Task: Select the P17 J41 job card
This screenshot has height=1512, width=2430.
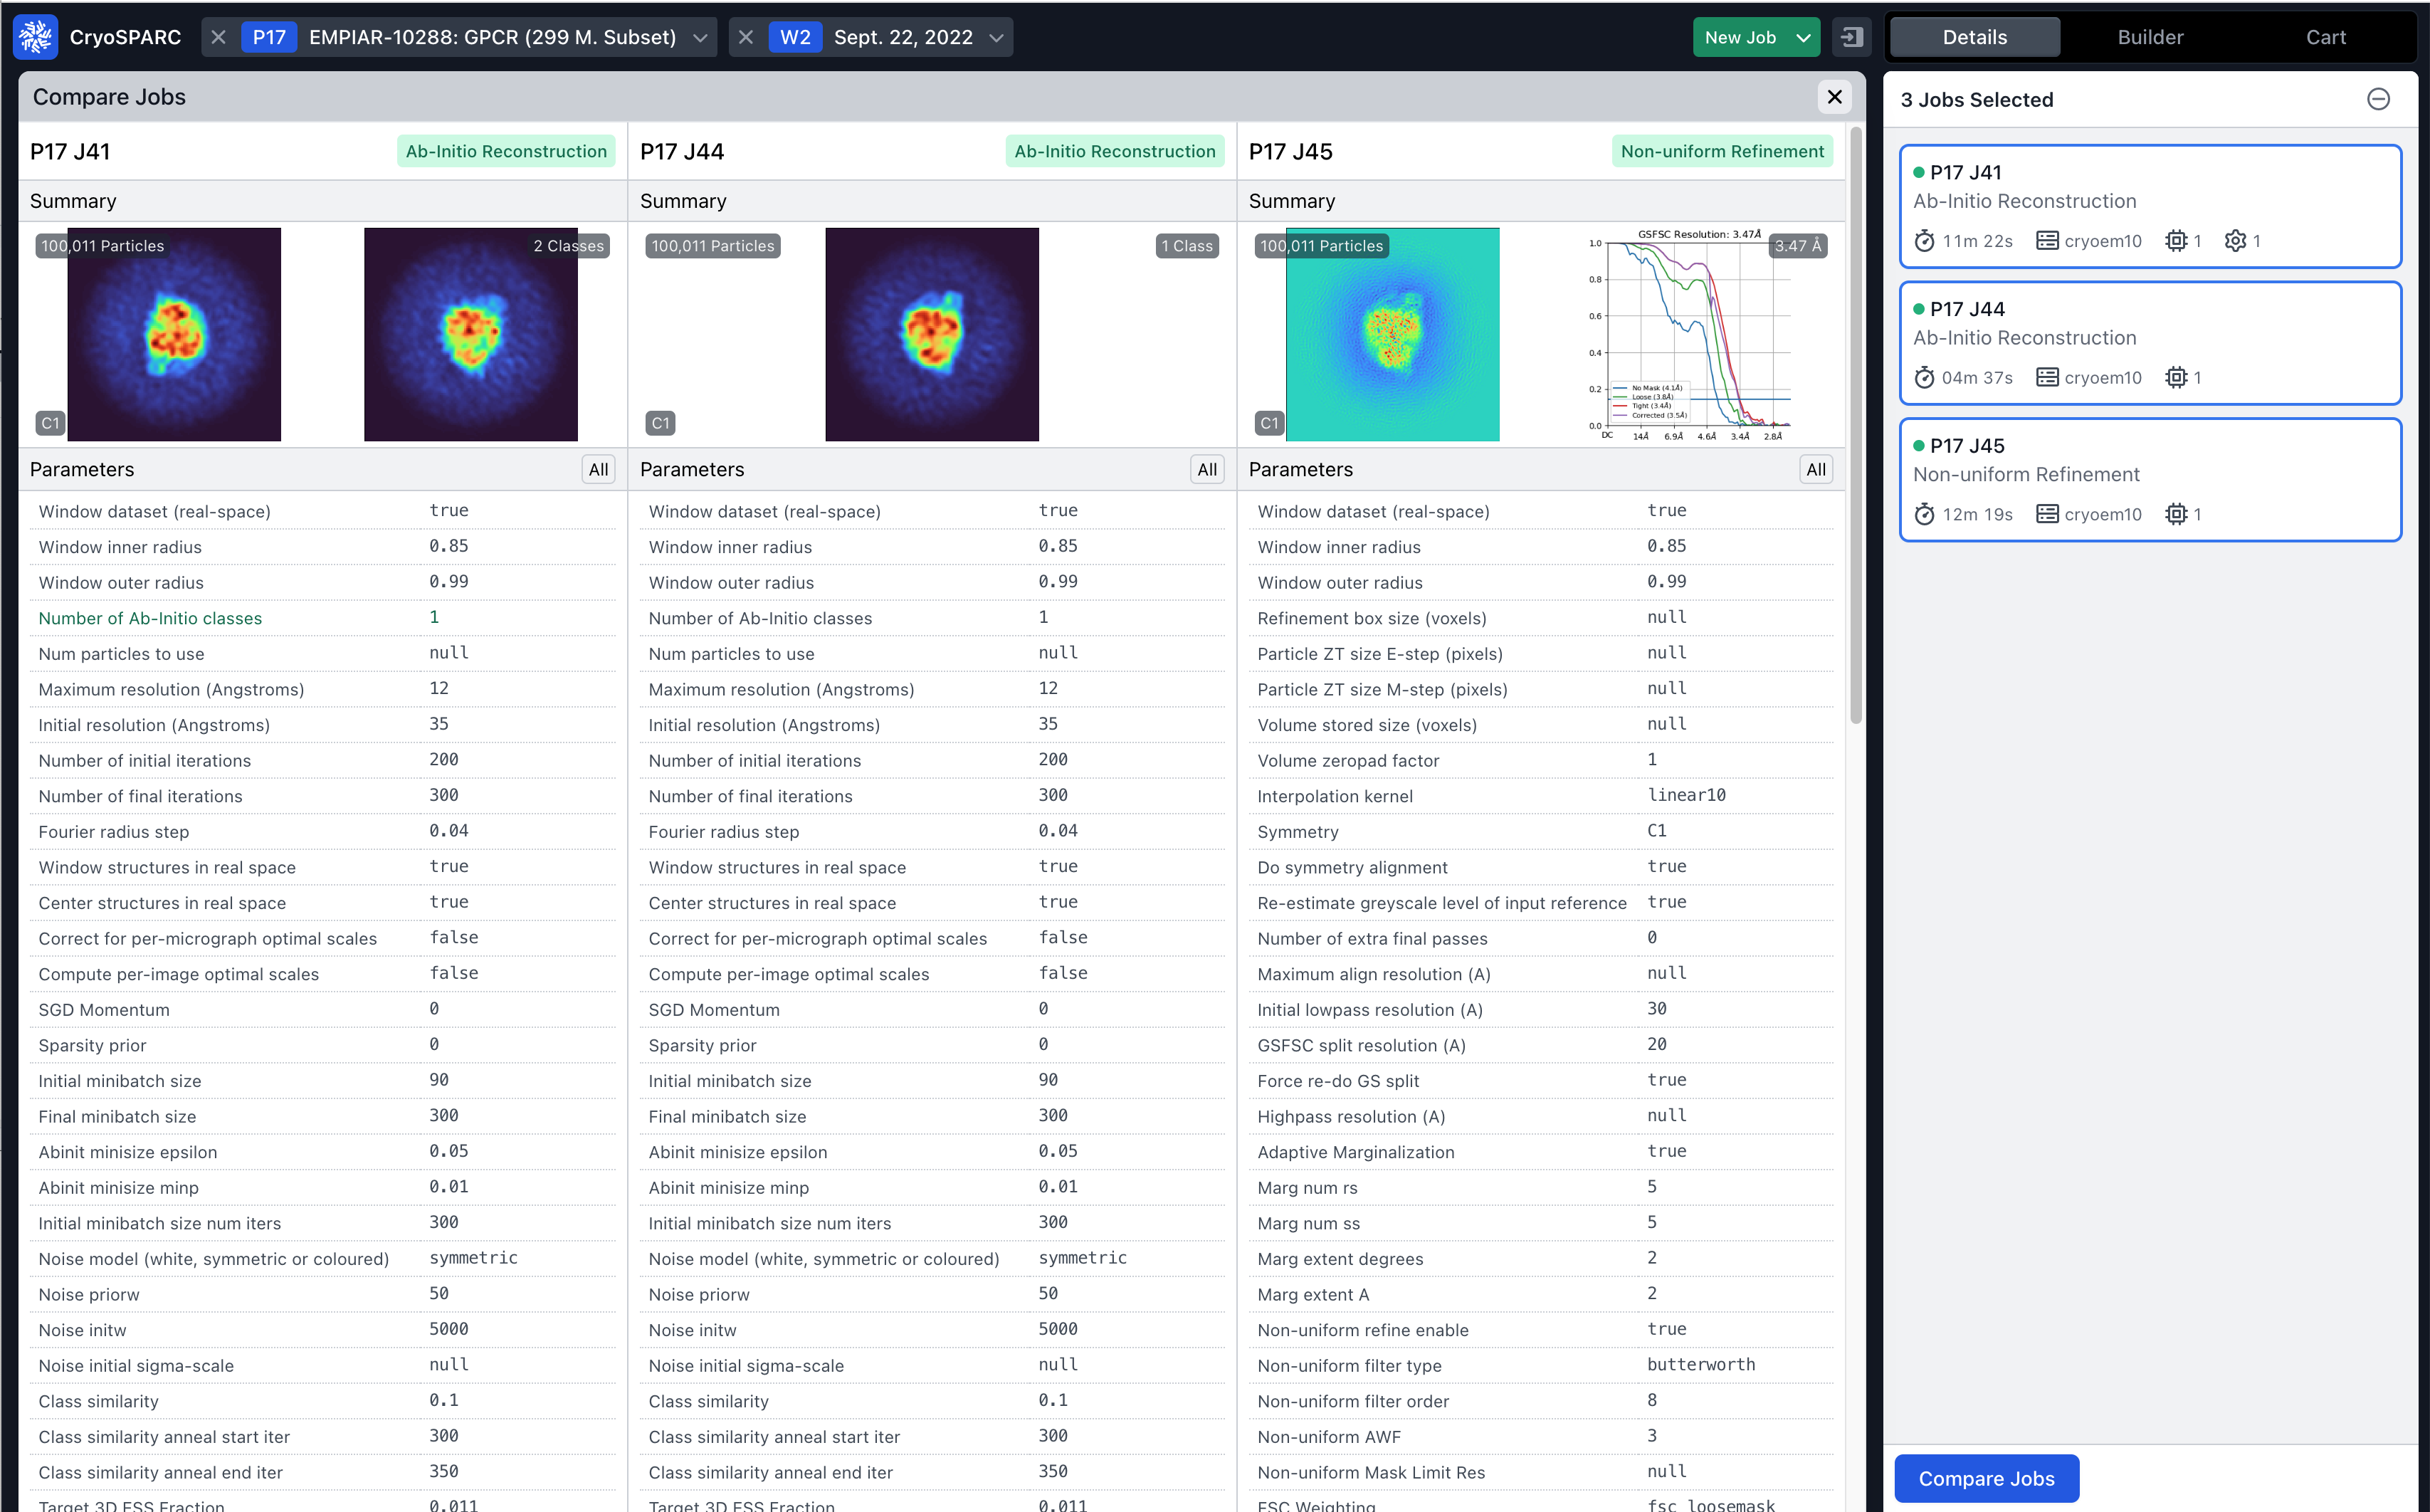Action: [2150, 206]
